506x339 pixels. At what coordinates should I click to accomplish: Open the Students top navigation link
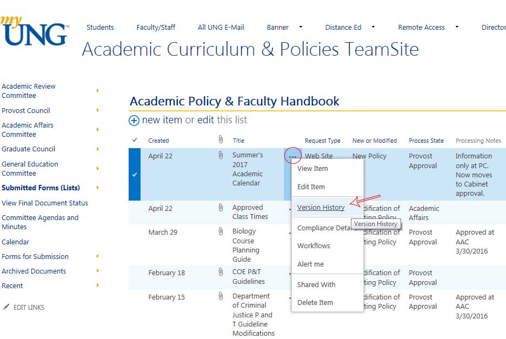(100, 28)
